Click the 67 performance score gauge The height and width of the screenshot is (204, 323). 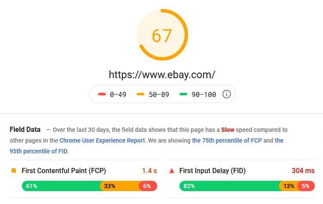pos(162,35)
